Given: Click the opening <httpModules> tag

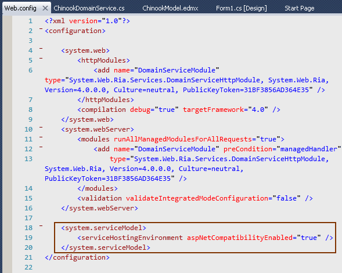Looking at the screenshot, I should pyautogui.click(x=103, y=60).
